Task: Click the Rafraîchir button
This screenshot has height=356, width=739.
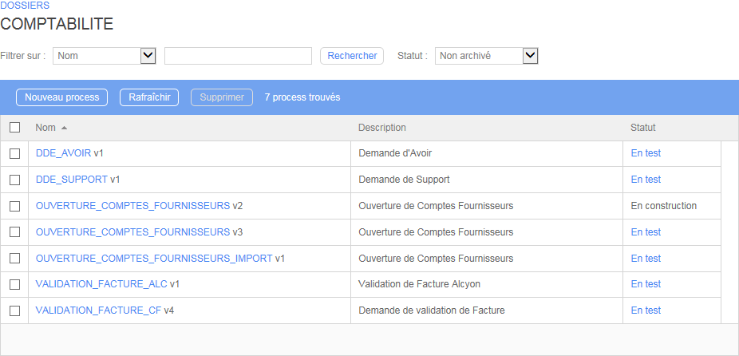Action: (149, 97)
